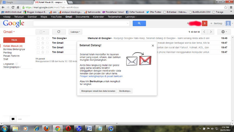Click Mengimpor email dan data kenalan button
Screen dimensions: 234x132
(x=98, y=91)
